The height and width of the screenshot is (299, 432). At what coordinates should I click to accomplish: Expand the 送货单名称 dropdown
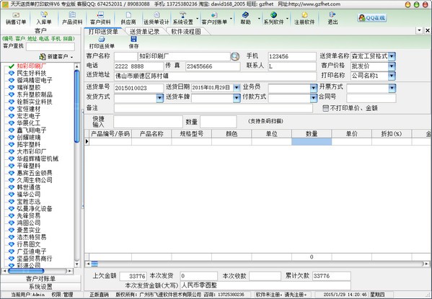point(392,56)
